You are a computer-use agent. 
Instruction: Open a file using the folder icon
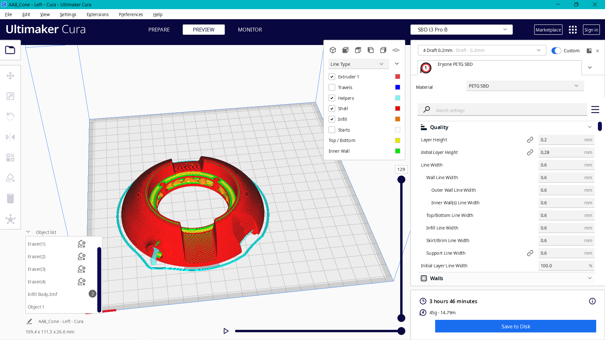click(x=10, y=50)
